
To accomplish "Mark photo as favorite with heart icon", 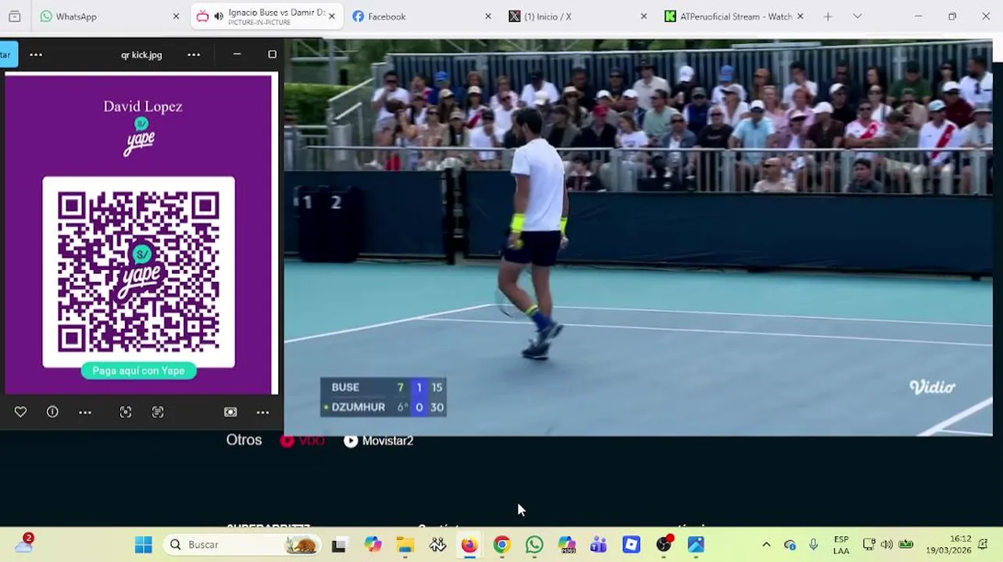I will [x=20, y=412].
